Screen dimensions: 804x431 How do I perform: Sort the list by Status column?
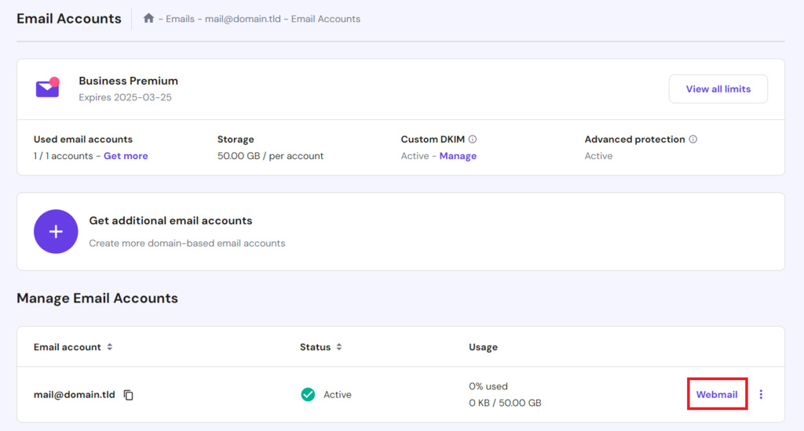tap(339, 347)
